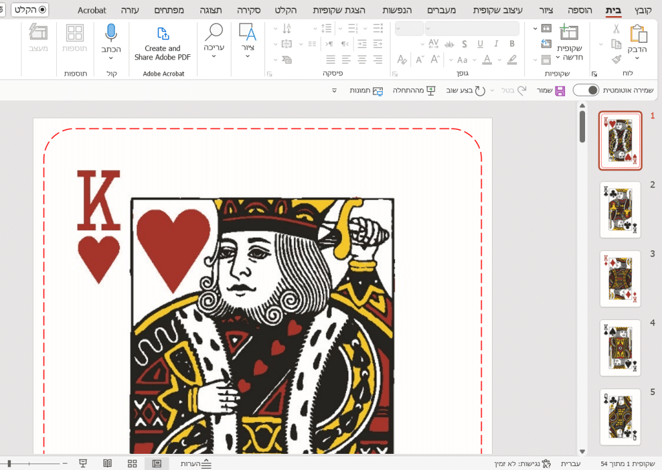
Task: Click the Copy icon in the clipboard group
Action: [x=616, y=44]
